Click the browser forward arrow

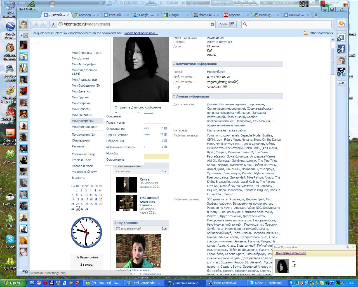(x=43, y=24)
